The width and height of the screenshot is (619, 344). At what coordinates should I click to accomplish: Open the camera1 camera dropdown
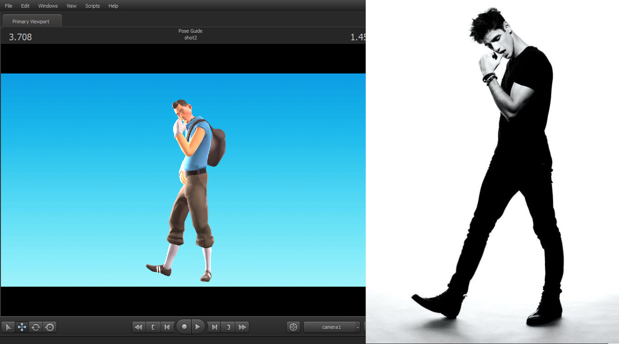pos(332,327)
